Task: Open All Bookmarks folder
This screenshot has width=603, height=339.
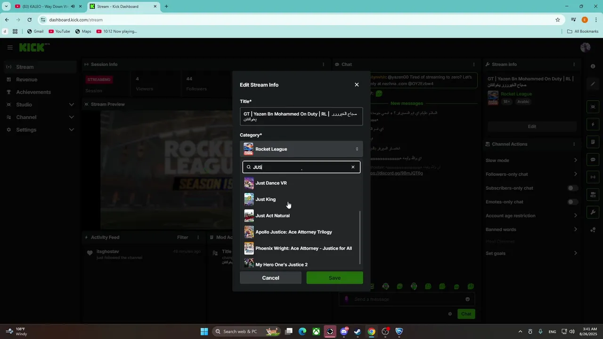Action: pos(583,32)
